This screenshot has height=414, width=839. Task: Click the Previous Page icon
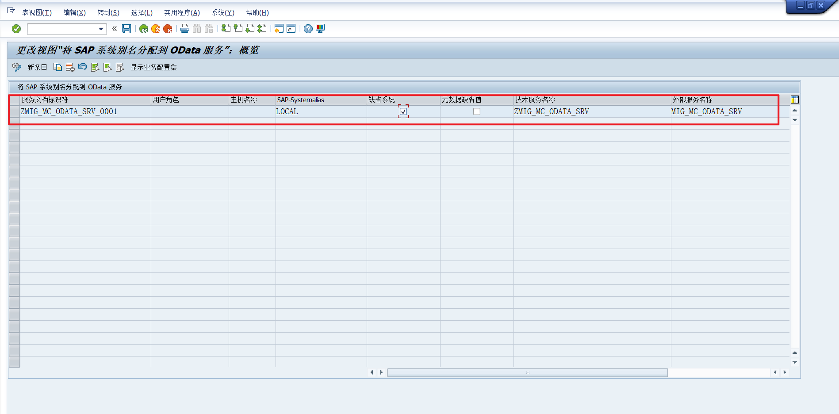(x=238, y=29)
